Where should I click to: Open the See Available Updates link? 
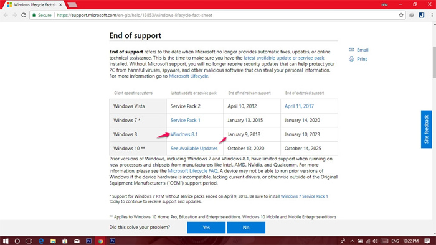click(194, 149)
